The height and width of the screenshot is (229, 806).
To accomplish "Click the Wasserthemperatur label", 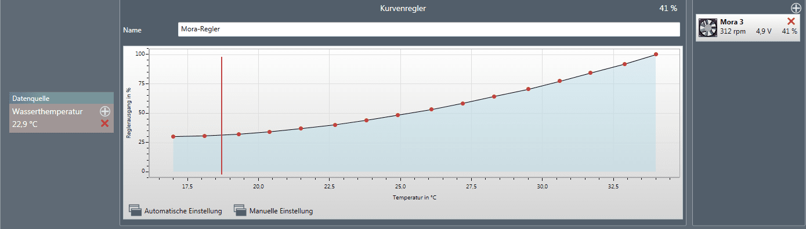I will click(x=48, y=111).
